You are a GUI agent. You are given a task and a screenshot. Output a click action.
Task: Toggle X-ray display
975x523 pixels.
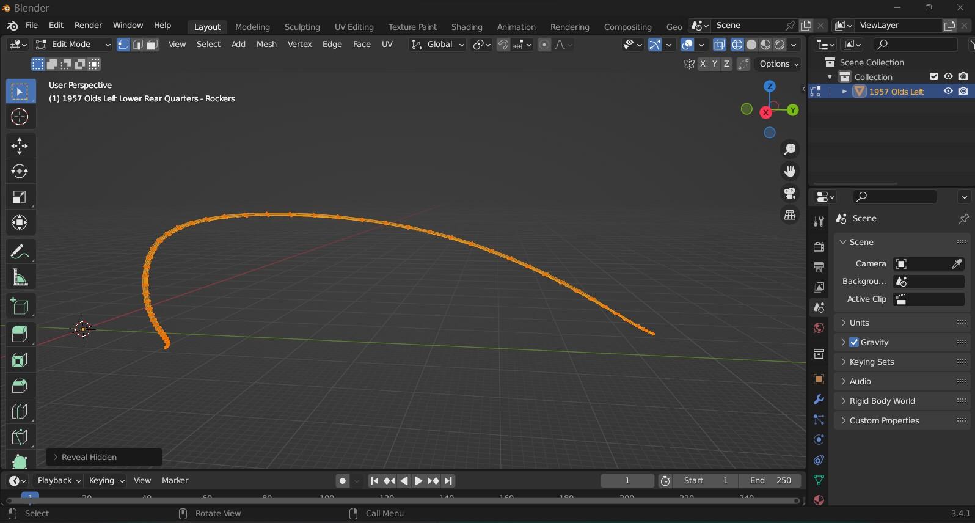(x=720, y=45)
